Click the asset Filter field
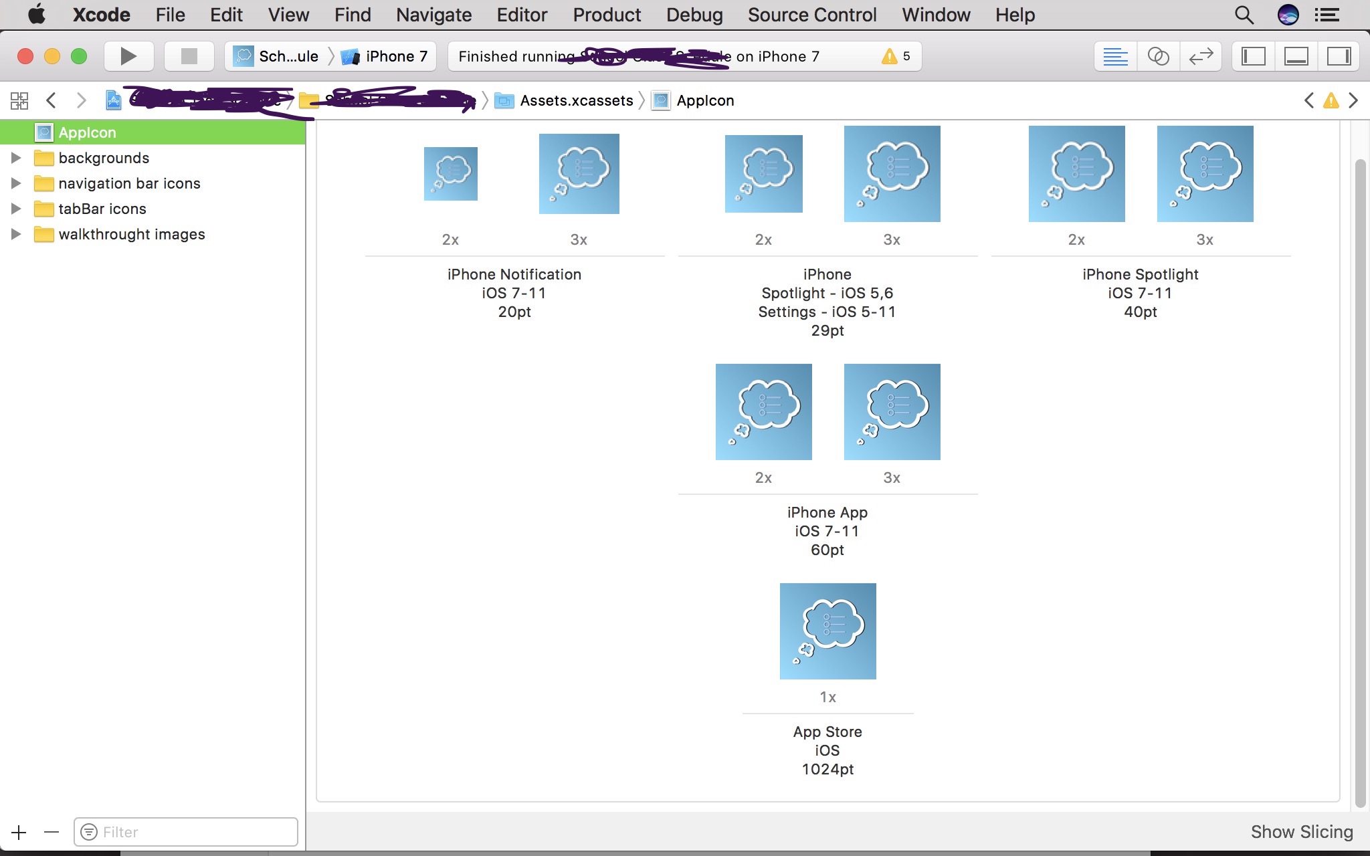Image resolution: width=1370 pixels, height=856 pixels. (x=194, y=832)
